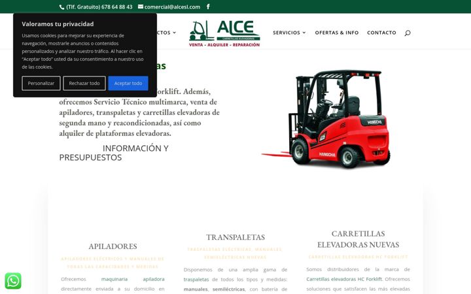The image size is (471, 294).
Task: Click the red Hangcha forklift image
Action: [326, 118]
